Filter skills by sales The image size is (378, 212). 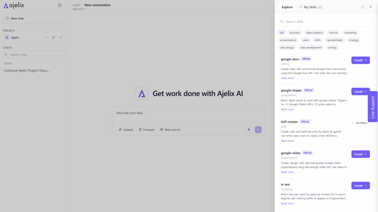pyautogui.click(x=305, y=40)
